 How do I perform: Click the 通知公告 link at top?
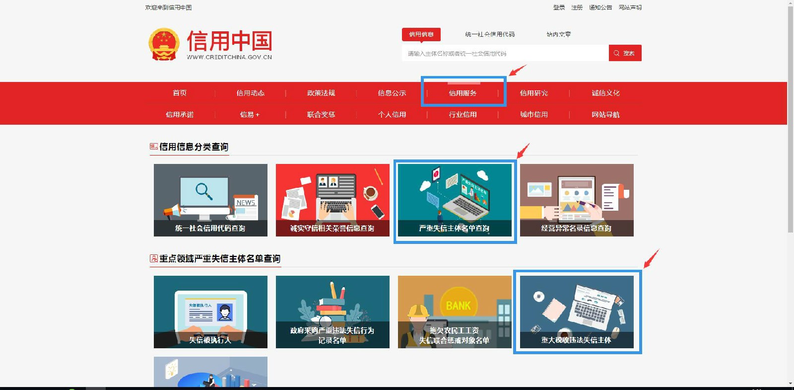[x=600, y=7]
